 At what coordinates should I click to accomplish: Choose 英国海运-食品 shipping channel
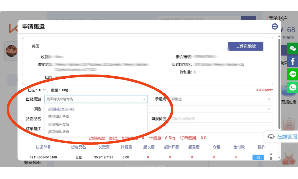(x=59, y=124)
